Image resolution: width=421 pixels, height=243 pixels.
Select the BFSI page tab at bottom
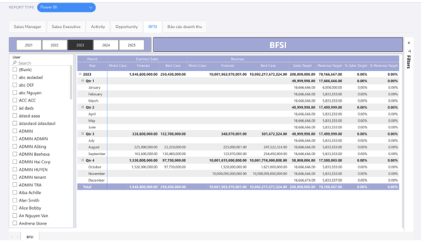click(30, 237)
